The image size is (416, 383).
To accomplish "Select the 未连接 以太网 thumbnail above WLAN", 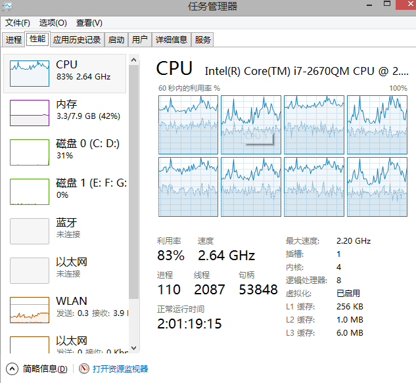I will (x=30, y=270).
